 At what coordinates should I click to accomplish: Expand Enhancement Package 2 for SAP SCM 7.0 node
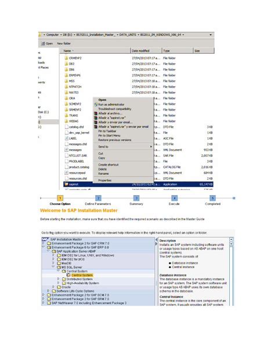tap(44, 295)
